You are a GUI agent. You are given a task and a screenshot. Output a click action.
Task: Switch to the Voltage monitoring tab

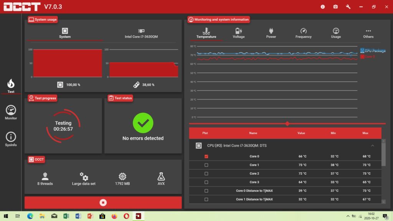(238, 33)
